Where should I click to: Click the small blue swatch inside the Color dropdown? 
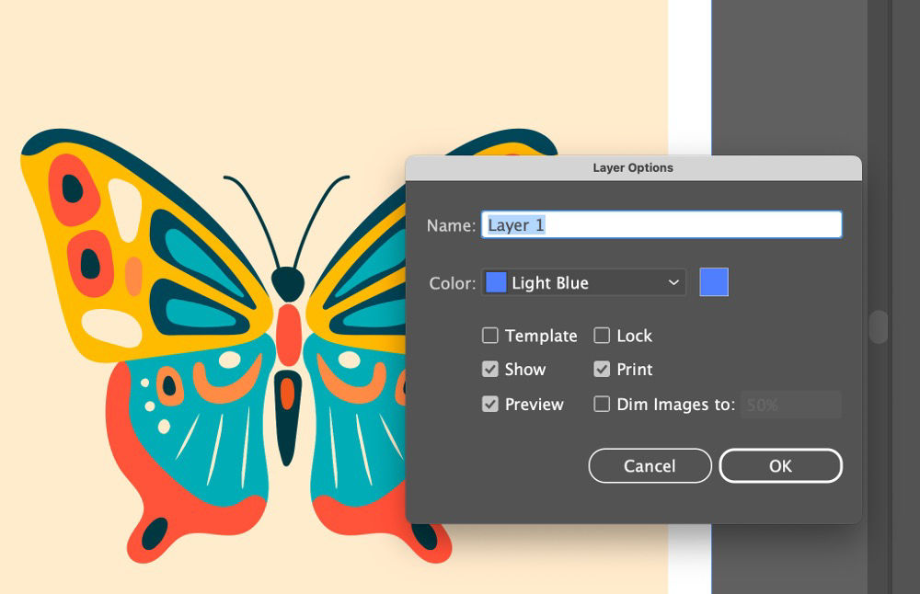click(x=495, y=282)
